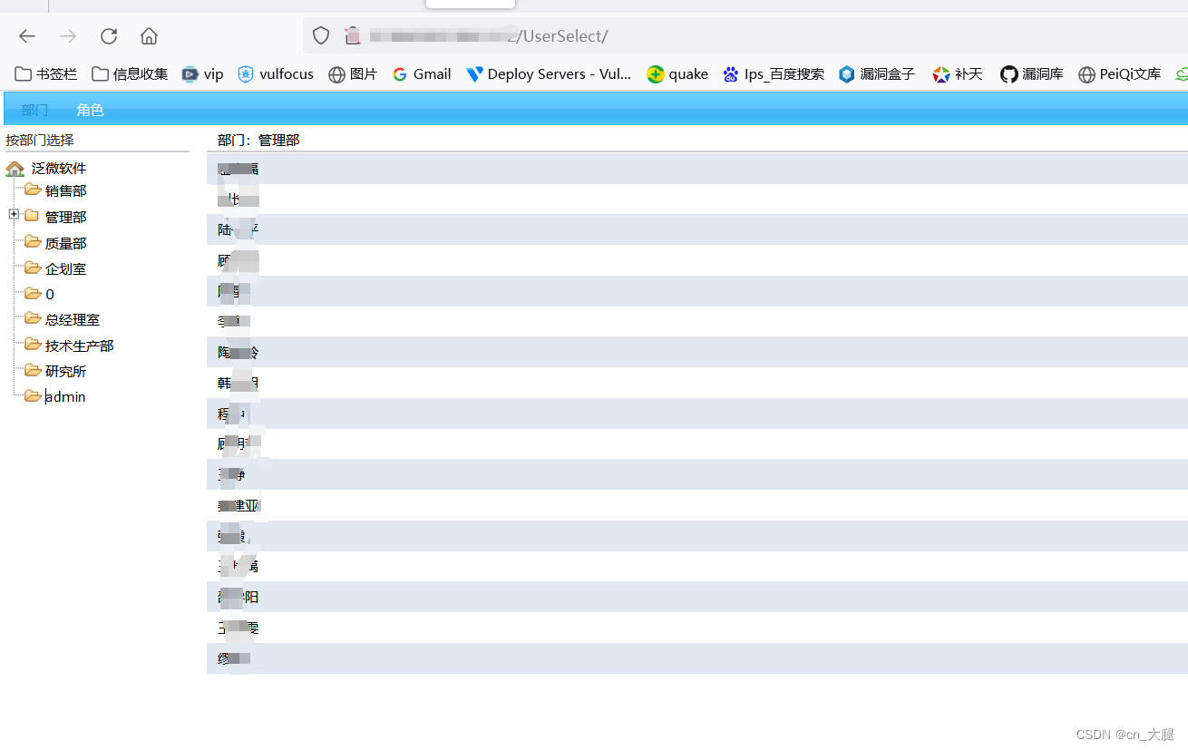
Task: Click the shield tracking protection icon
Action: click(321, 36)
